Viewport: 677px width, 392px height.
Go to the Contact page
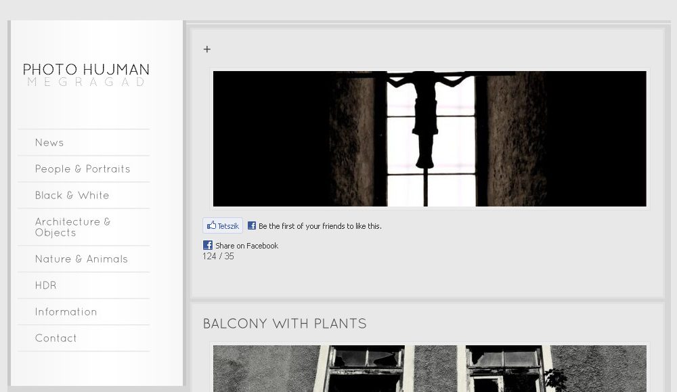(56, 338)
